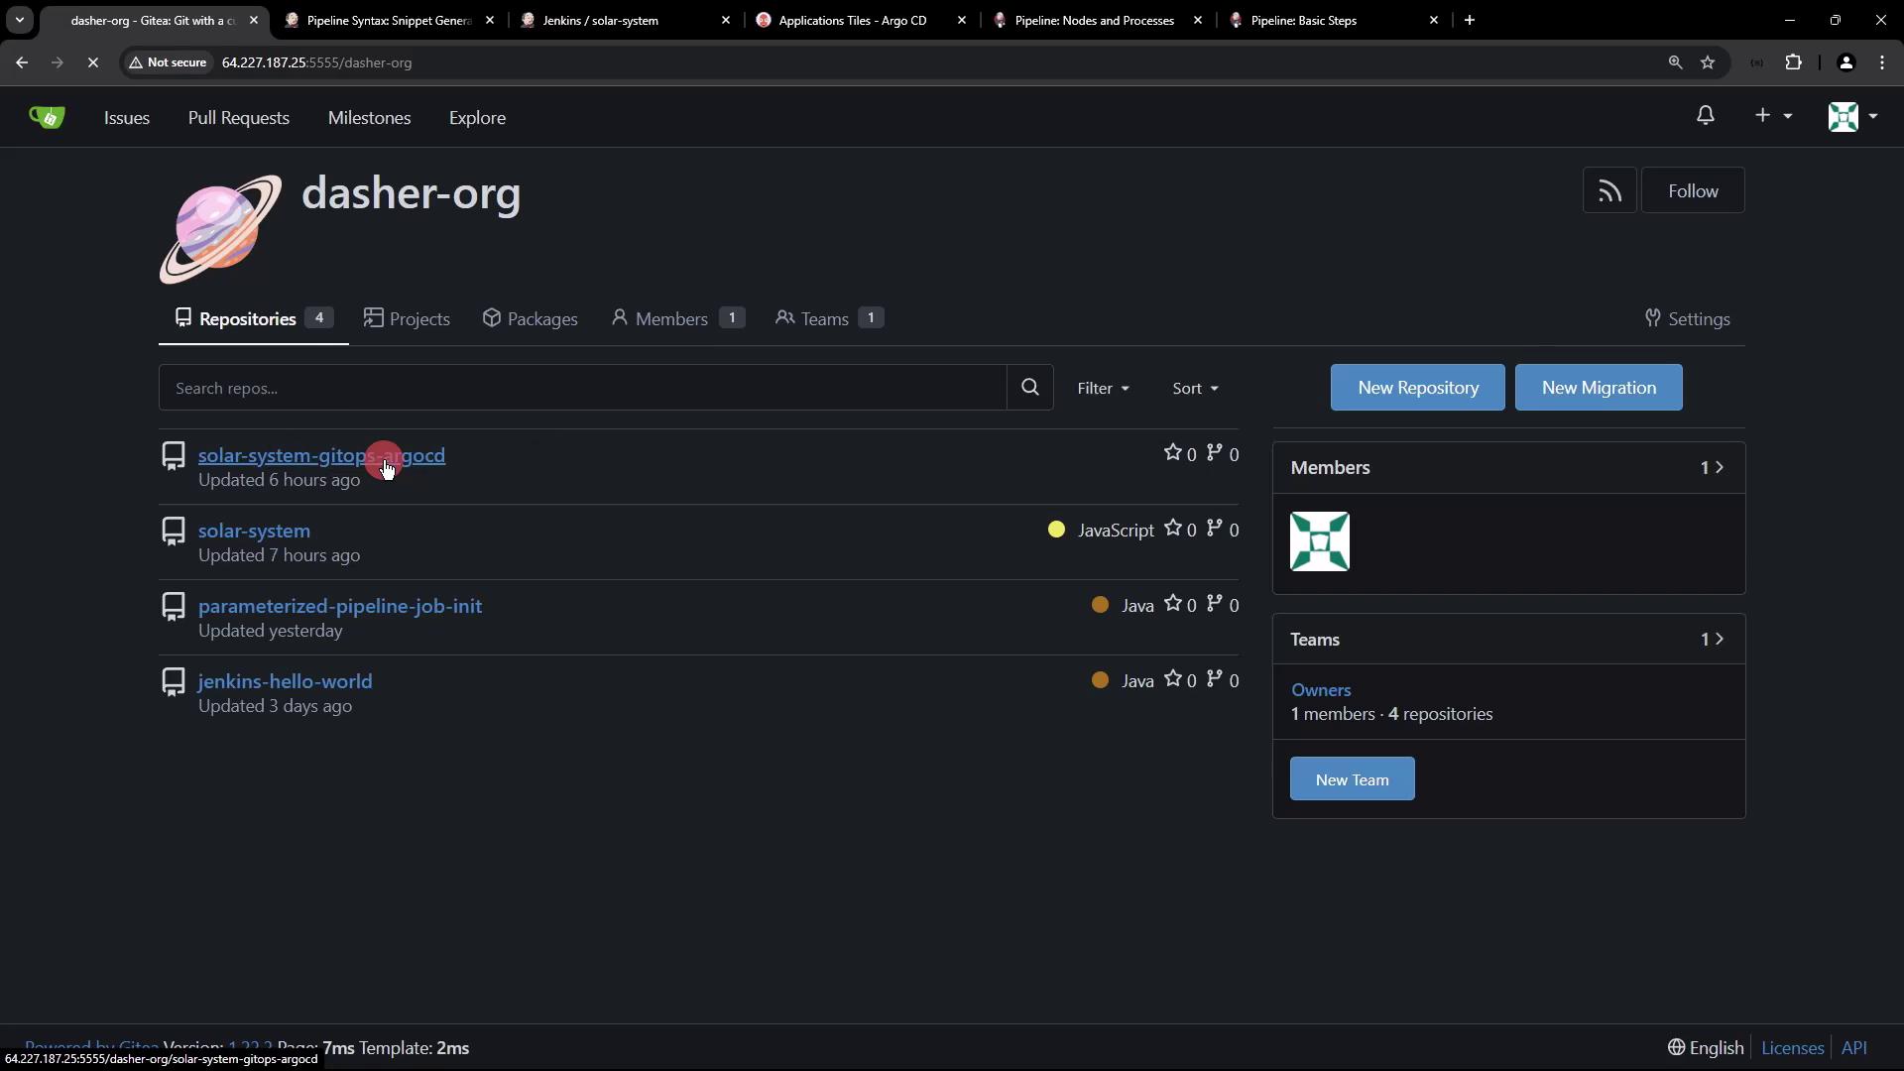Click fork icon on solar-system row
Image resolution: width=1904 pixels, height=1071 pixels.
click(1215, 529)
